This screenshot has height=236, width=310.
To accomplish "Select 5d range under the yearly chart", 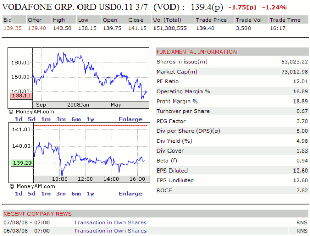I will (x=32, y=119).
